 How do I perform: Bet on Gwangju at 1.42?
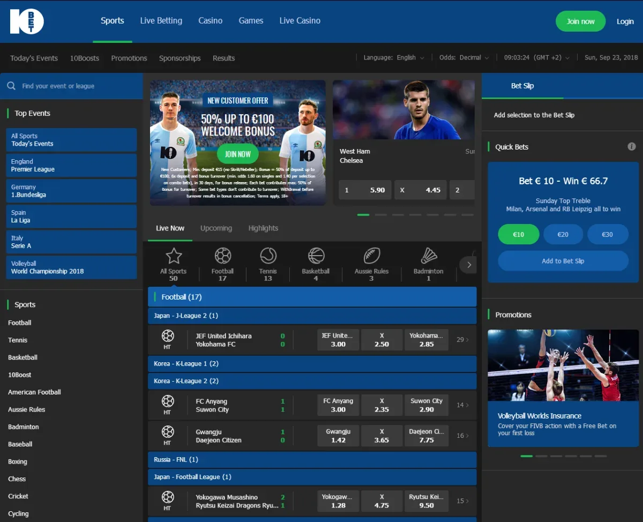[x=338, y=436]
